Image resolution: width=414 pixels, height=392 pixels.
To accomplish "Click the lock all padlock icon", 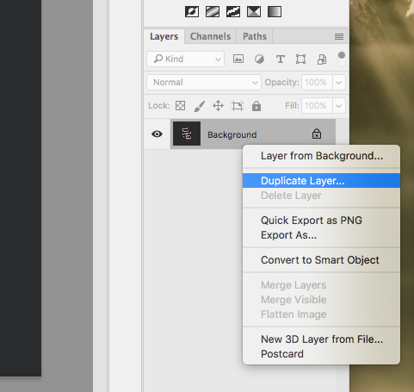I will tap(256, 106).
